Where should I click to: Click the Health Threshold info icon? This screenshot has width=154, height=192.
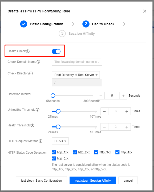pyautogui.click(x=33, y=125)
